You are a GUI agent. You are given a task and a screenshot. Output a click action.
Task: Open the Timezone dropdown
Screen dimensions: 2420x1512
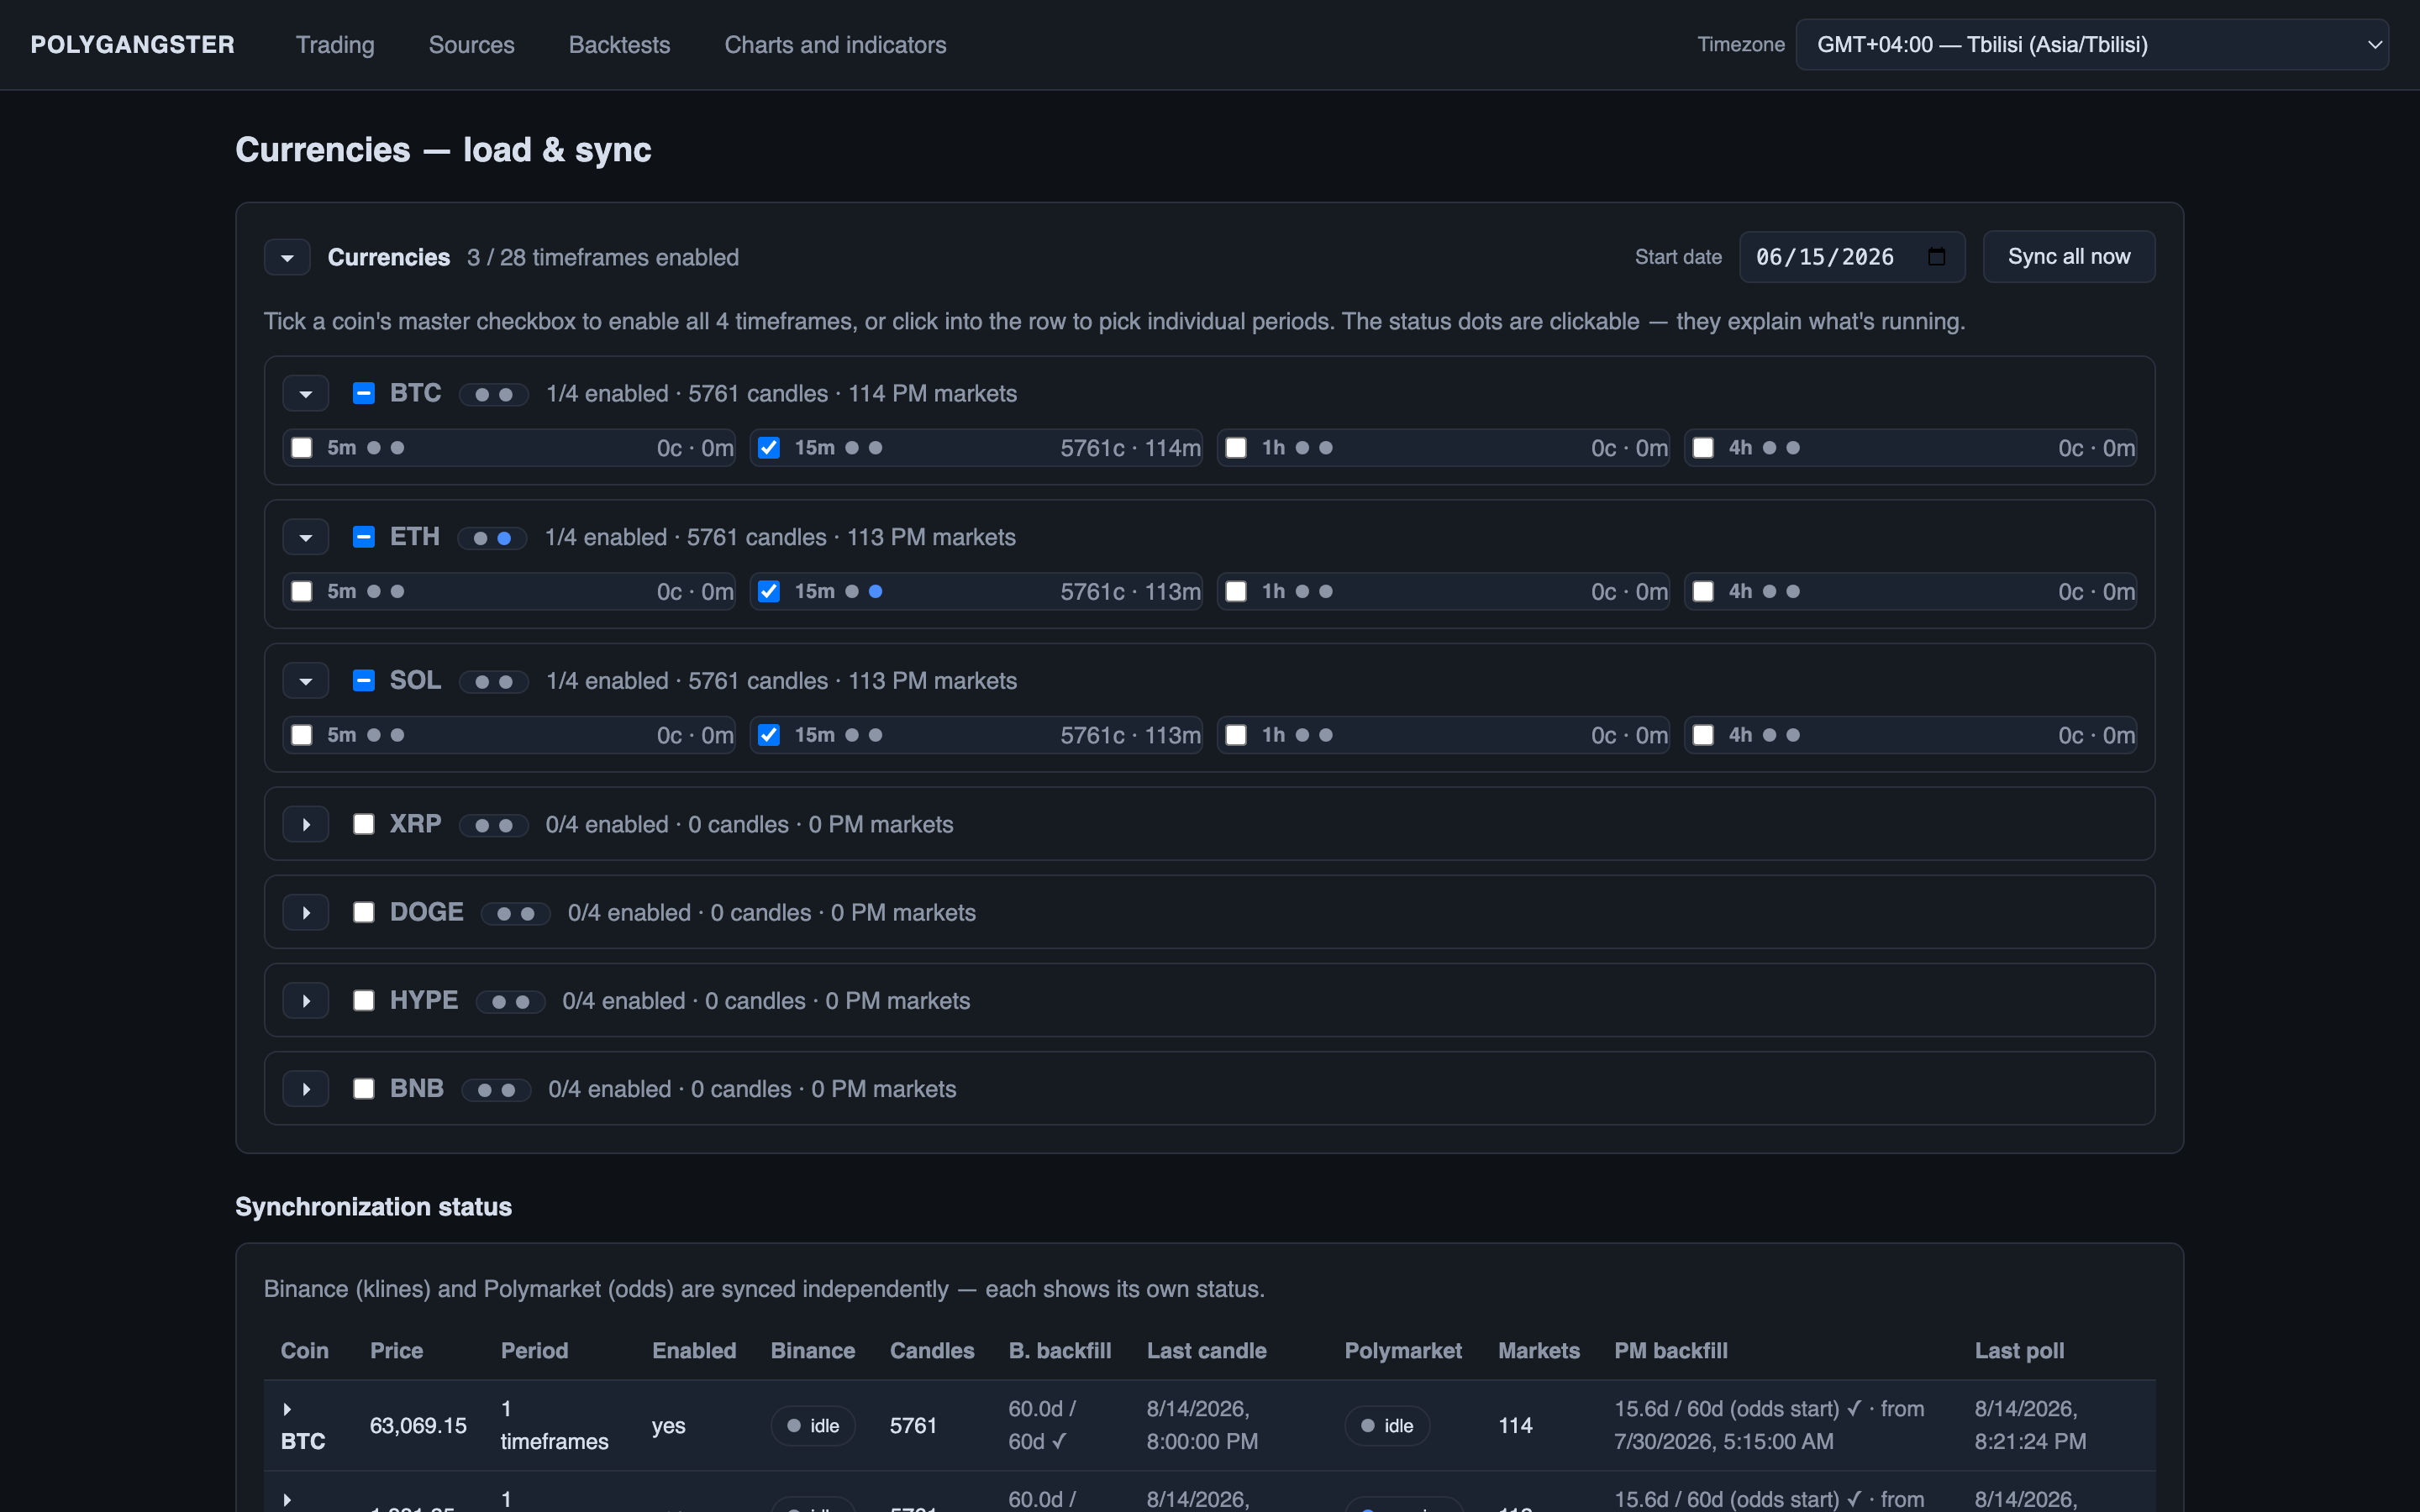(x=2092, y=45)
